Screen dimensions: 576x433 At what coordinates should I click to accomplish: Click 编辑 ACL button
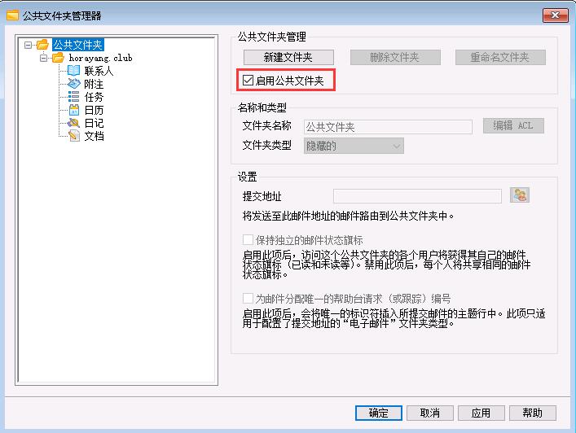tap(513, 125)
